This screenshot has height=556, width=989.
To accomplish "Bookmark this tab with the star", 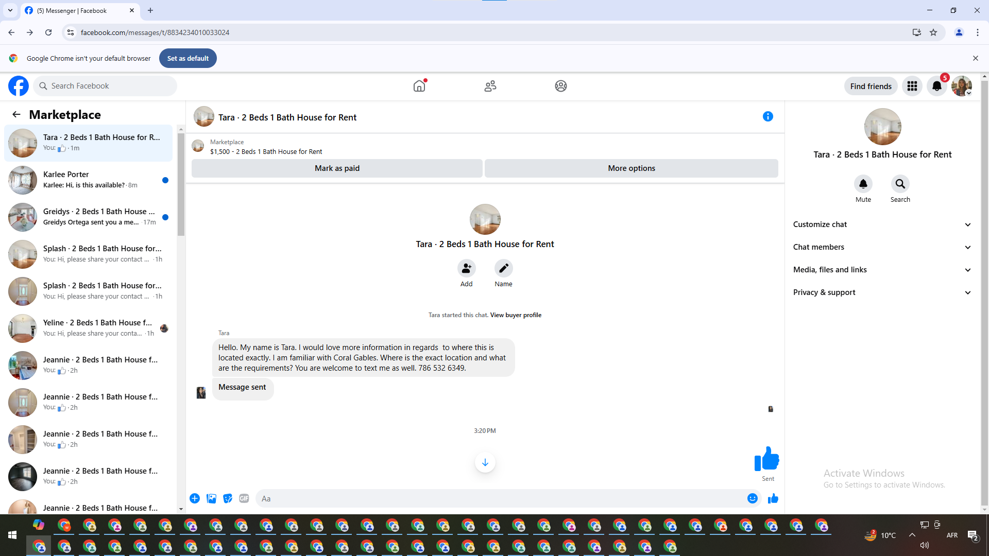I will point(933,32).
